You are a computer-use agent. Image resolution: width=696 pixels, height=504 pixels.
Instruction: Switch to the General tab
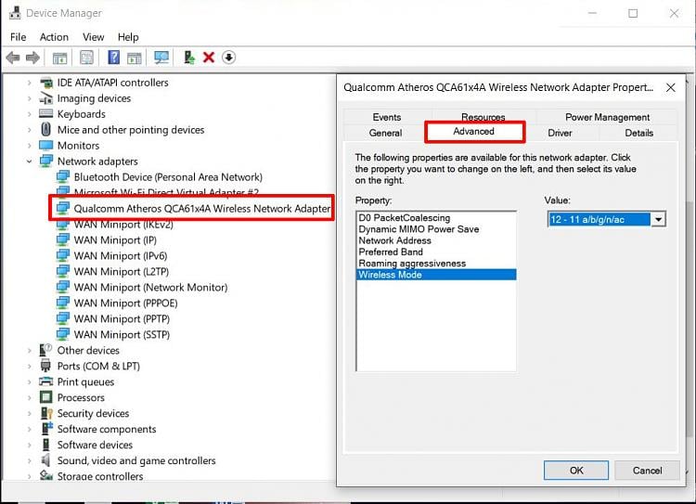click(x=385, y=133)
